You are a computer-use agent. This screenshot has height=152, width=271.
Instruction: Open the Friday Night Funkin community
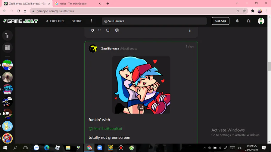tap(7, 90)
